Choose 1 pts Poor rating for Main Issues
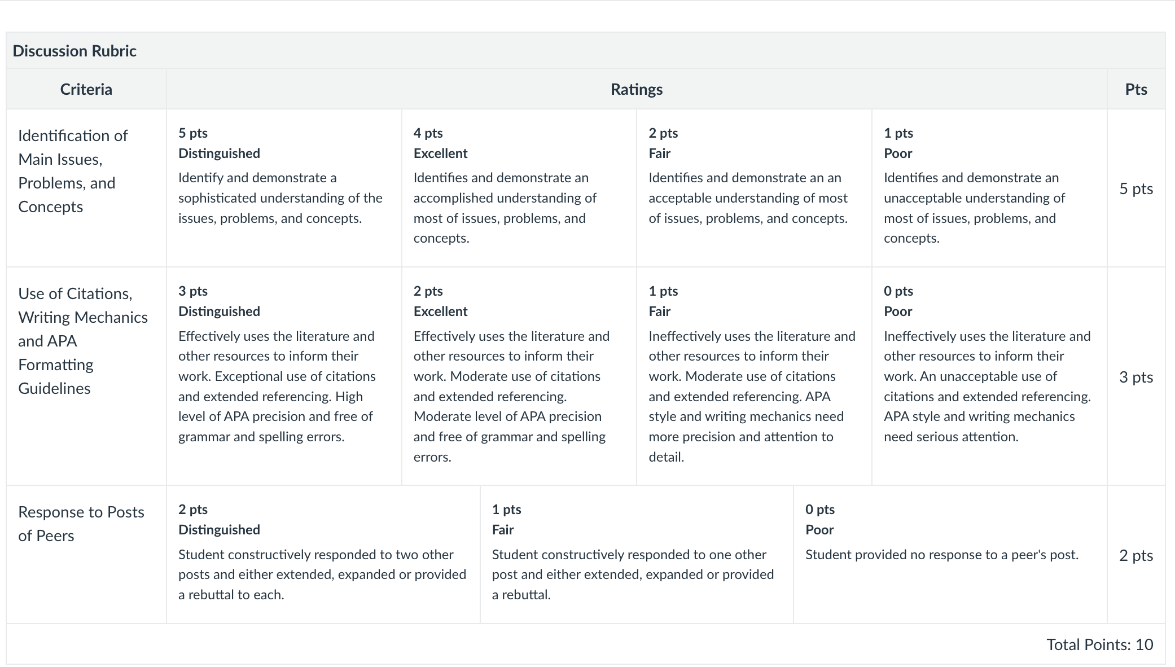This screenshot has height=667, width=1175. tap(989, 188)
